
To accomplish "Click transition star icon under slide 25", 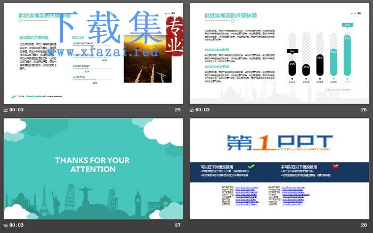I will (x=6, y=110).
